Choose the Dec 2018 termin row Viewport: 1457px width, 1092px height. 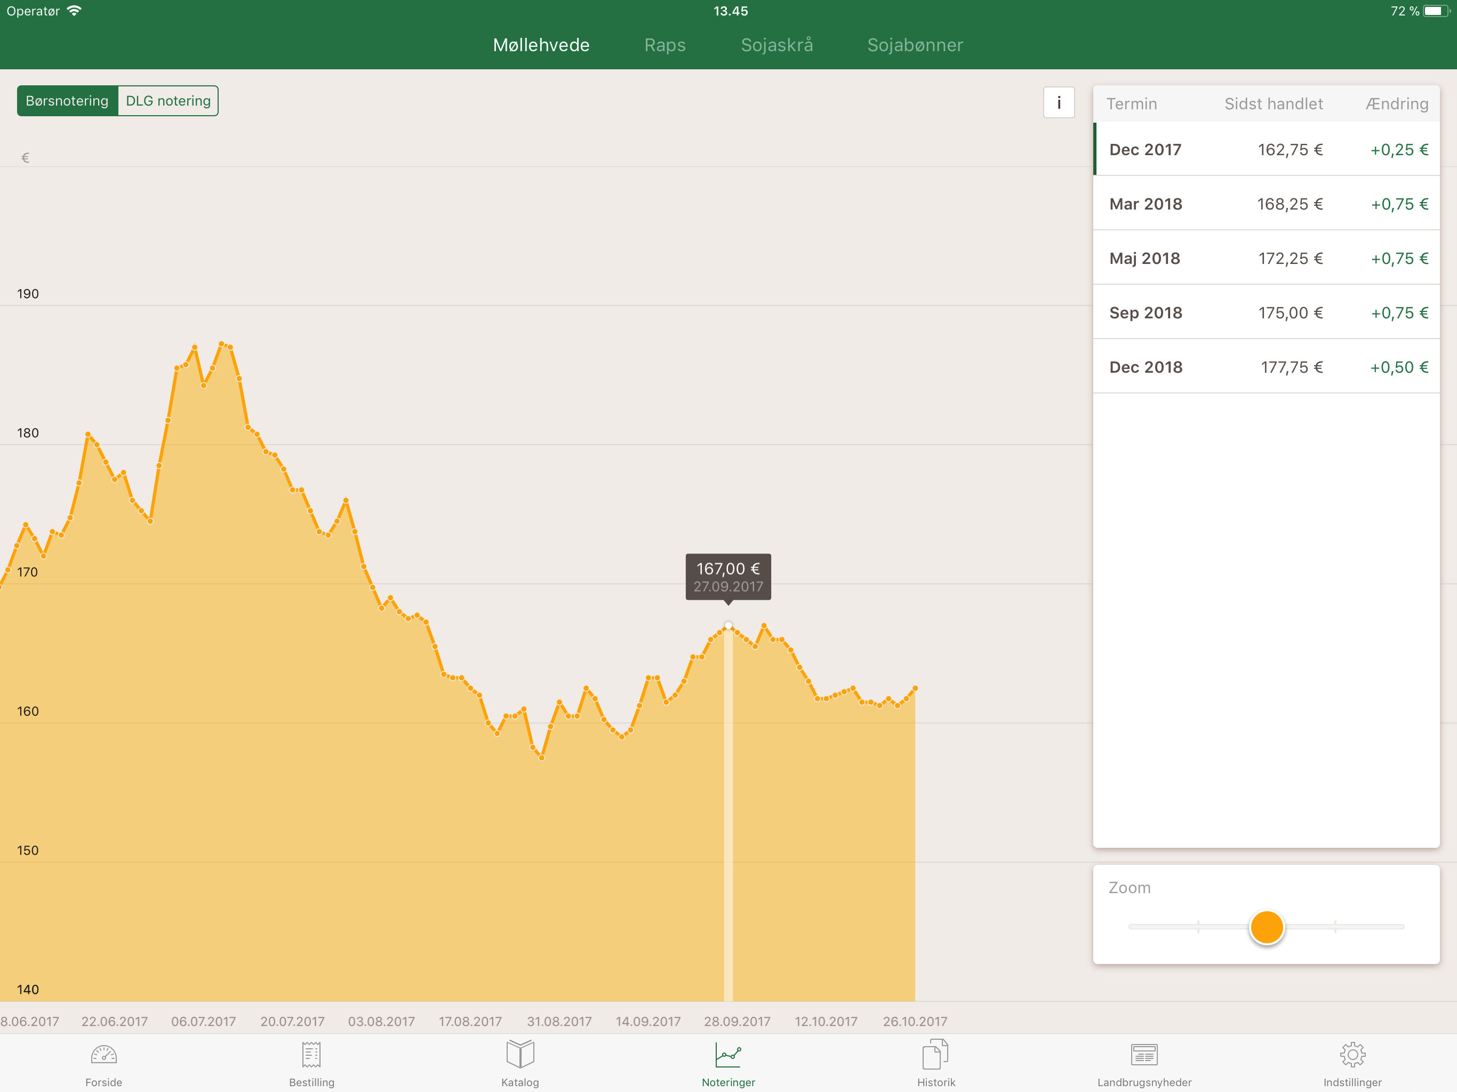click(1266, 367)
